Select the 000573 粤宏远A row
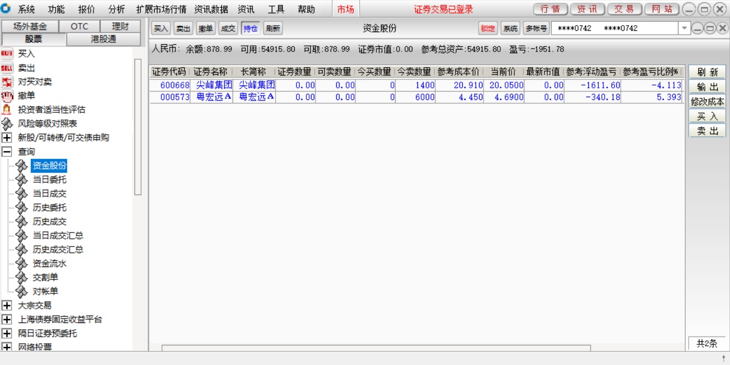 click(416, 97)
